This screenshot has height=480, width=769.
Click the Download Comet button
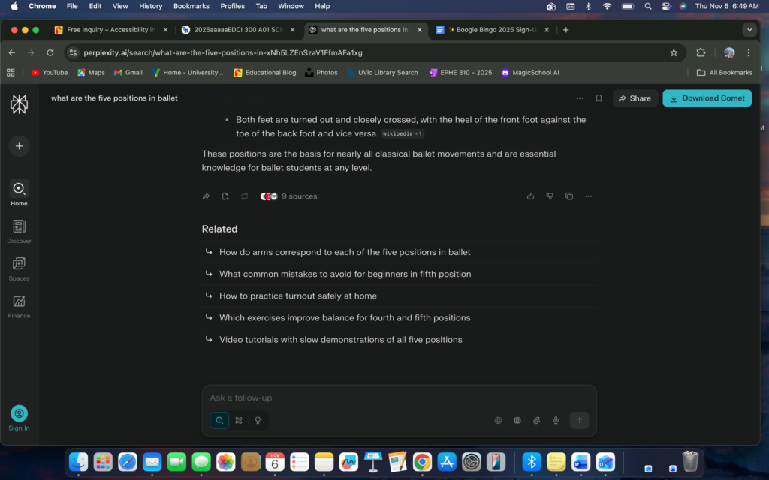point(707,98)
